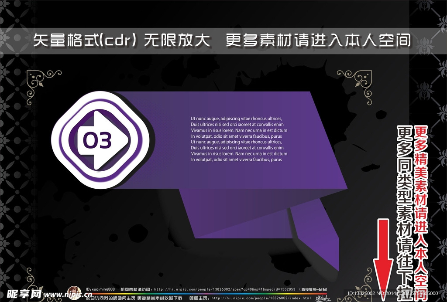
Task: Open the nipic.com people index.html link
Action: point(261,298)
